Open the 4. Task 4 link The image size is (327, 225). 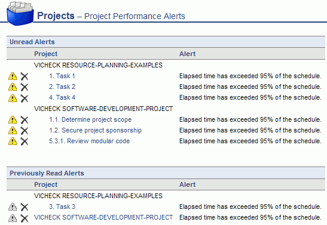tap(62, 98)
